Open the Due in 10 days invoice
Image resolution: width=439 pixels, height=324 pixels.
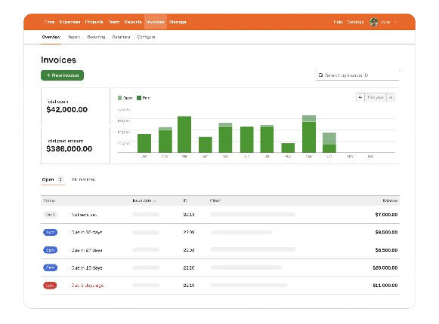[220, 267]
